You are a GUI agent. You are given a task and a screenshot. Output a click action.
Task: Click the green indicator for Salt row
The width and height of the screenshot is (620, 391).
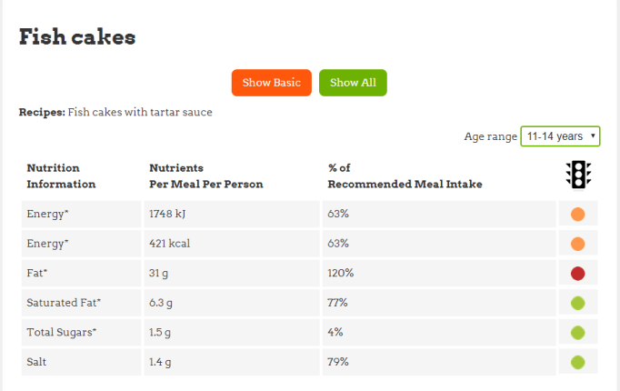tap(577, 362)
